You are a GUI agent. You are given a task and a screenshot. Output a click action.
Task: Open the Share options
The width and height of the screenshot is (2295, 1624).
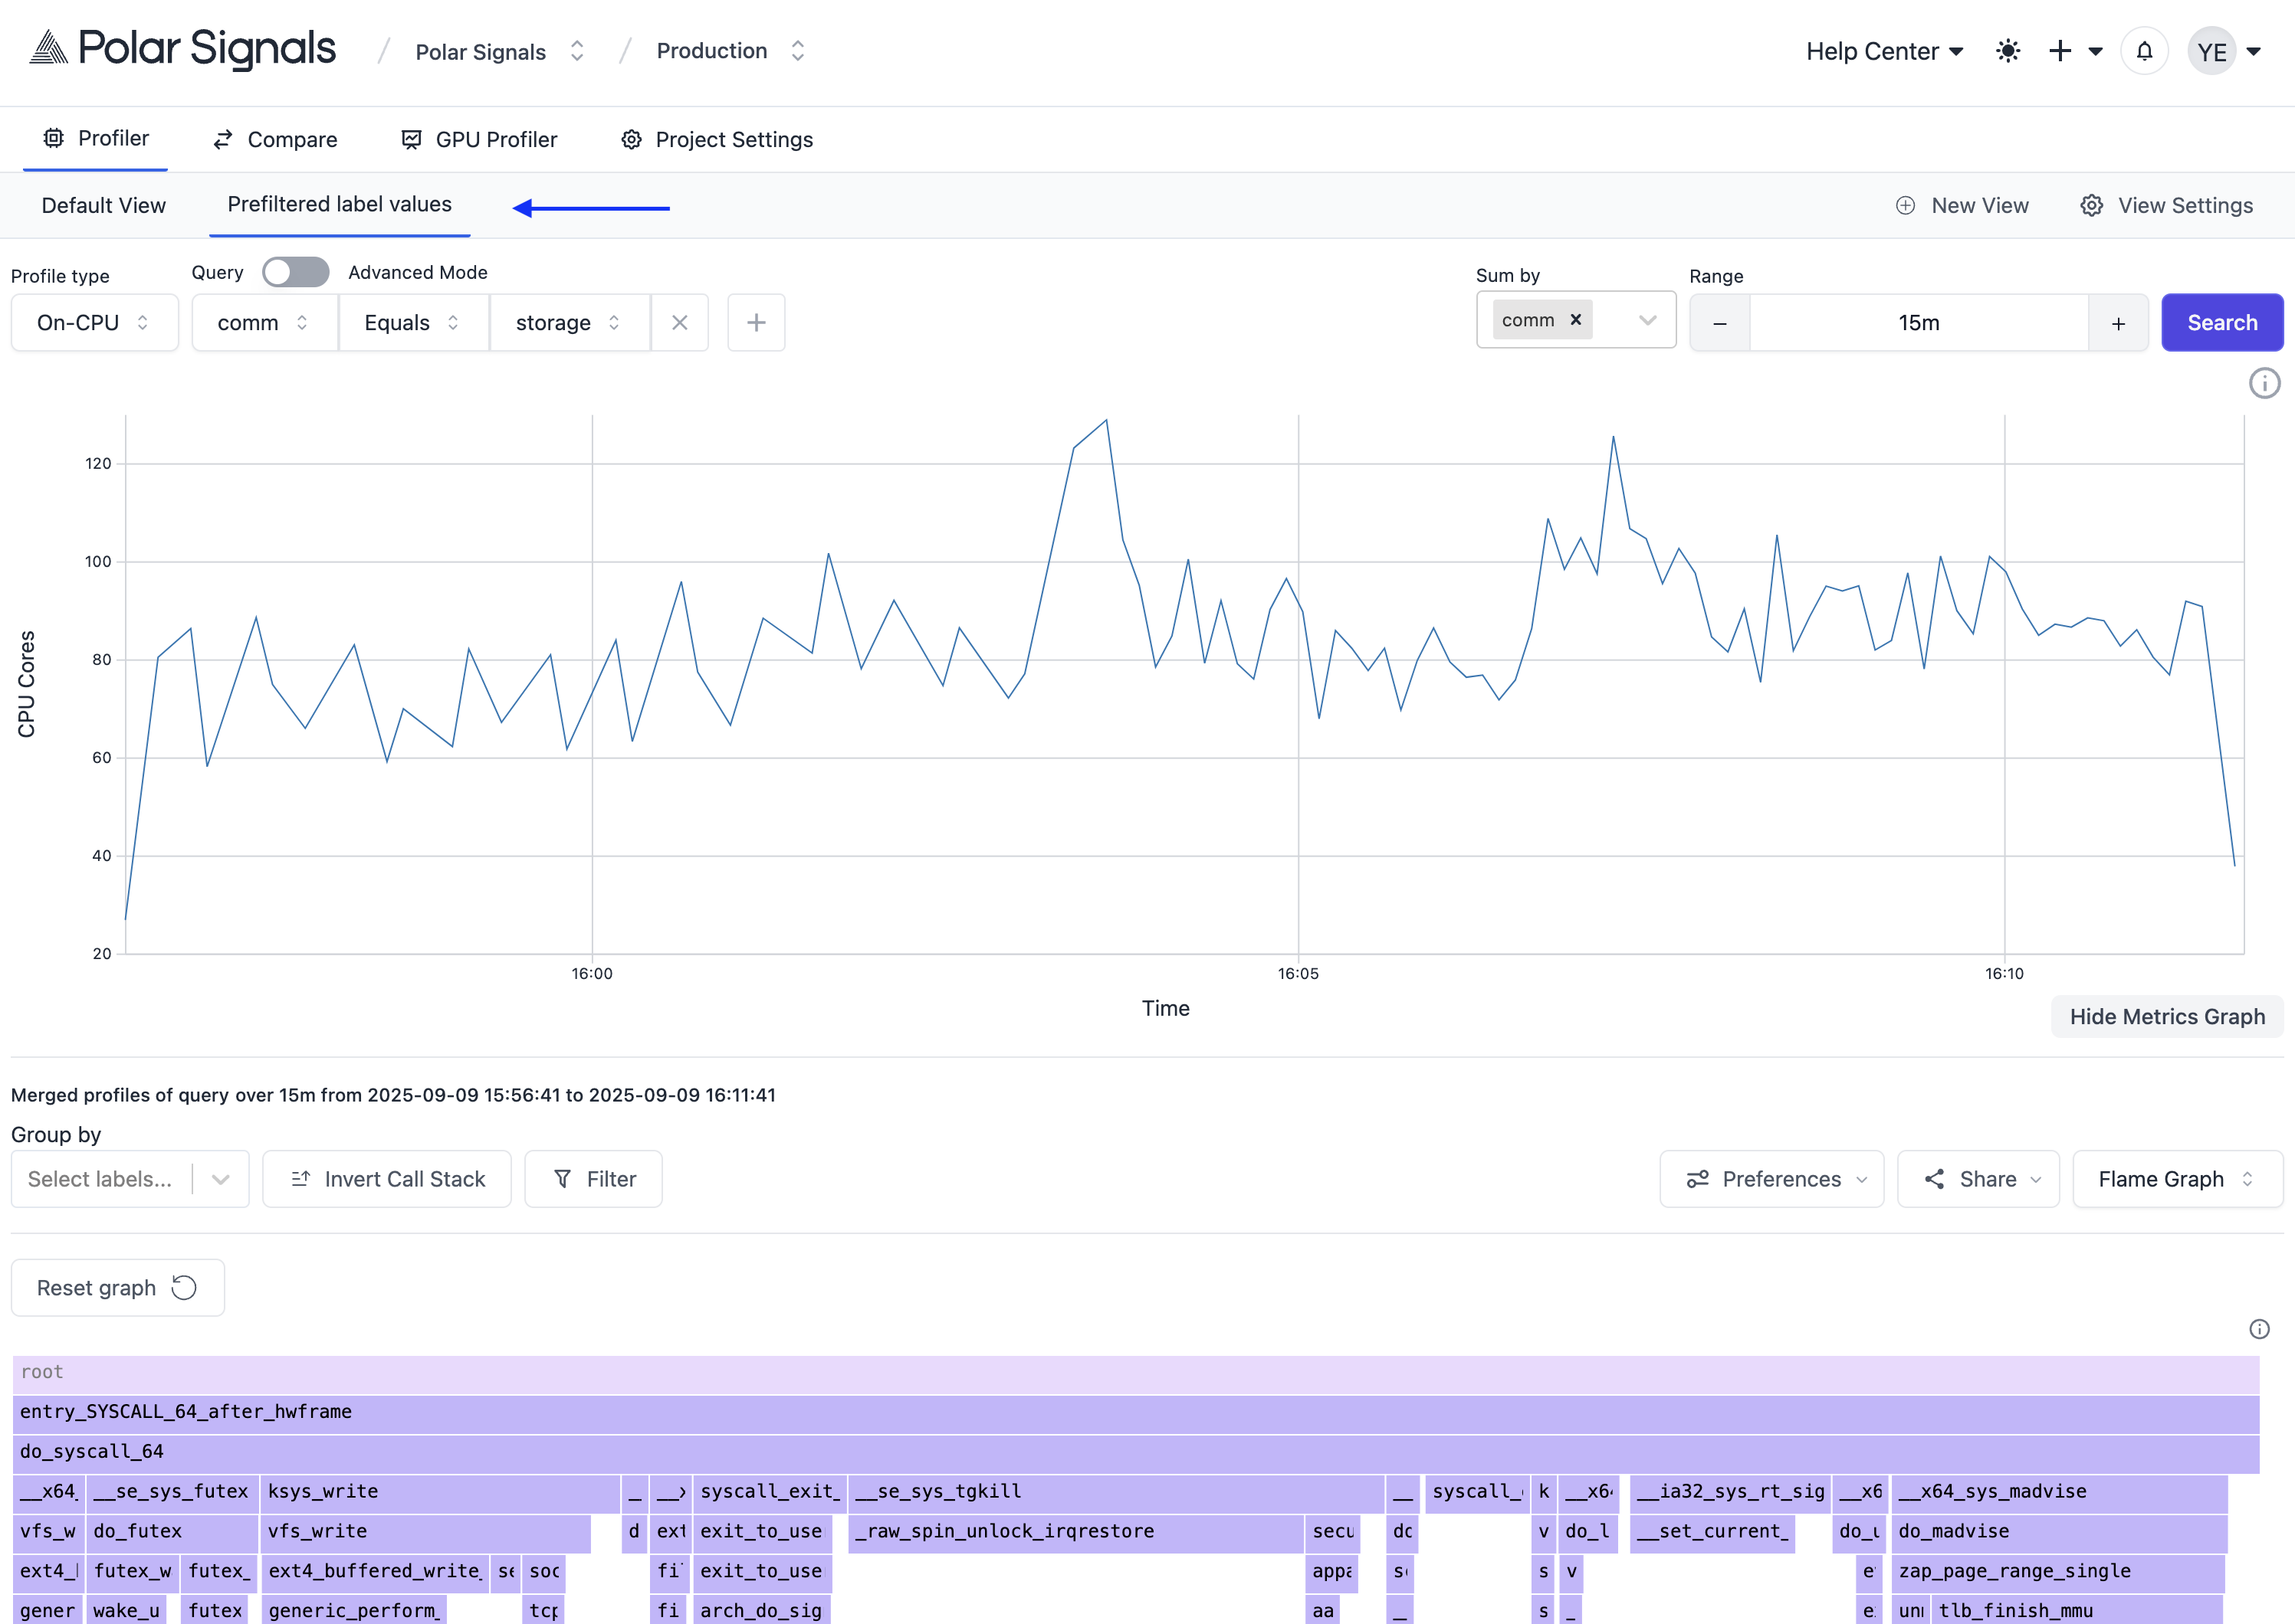pyautogui.click(x=1978, y=1179)
